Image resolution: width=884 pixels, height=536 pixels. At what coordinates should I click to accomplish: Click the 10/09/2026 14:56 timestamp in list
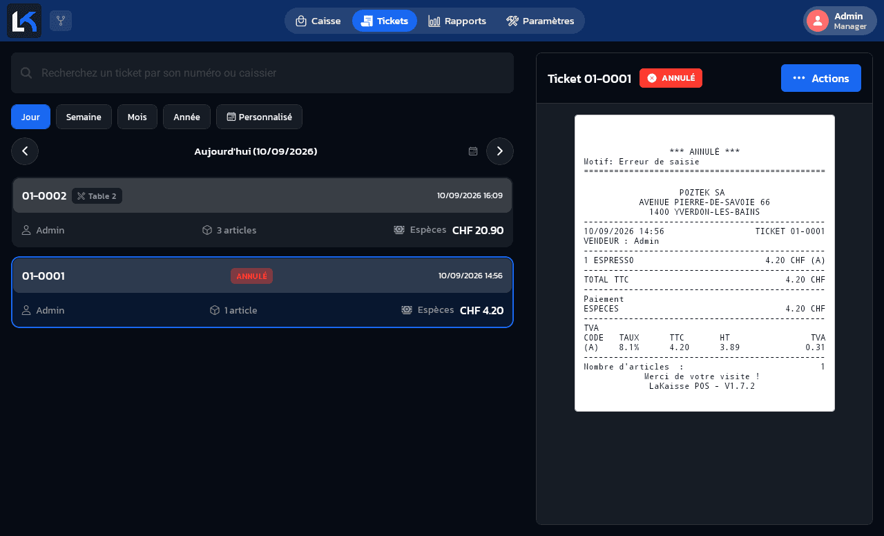(x=470, y=276)
